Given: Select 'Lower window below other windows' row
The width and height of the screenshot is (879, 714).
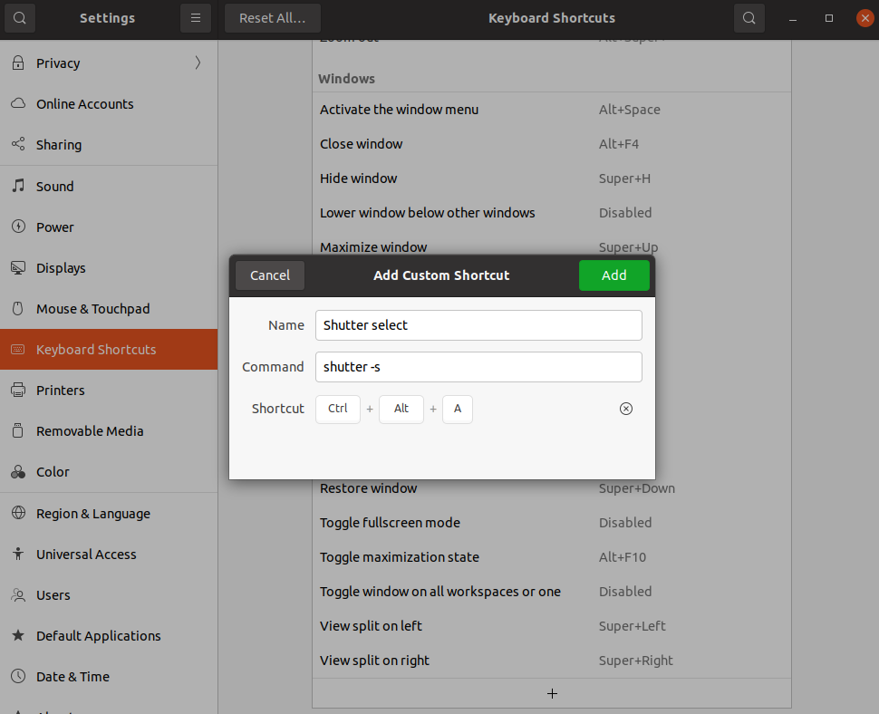Looking at the screenshot, I should point(552,213).
